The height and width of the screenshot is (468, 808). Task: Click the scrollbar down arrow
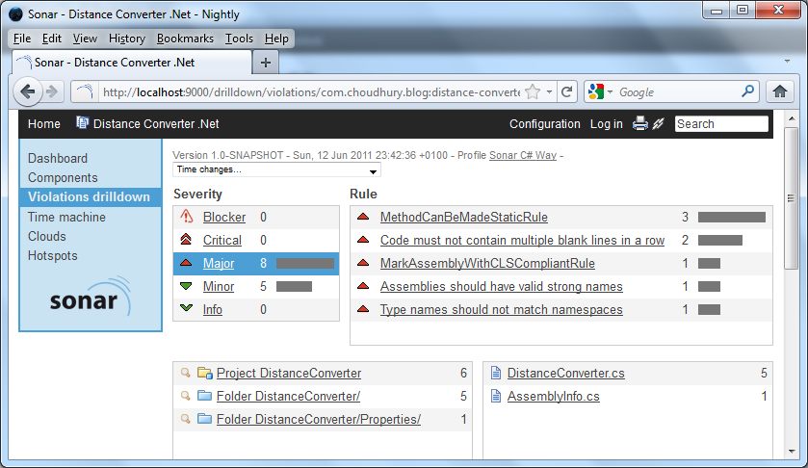(791, 452)
